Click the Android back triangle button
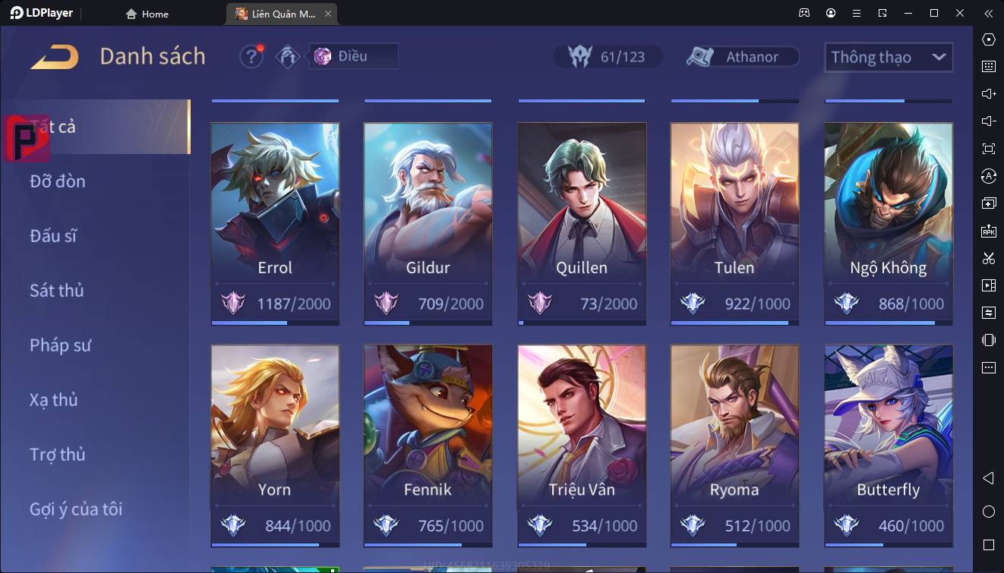The image size is (1004, 573). (x=988, y=478)
